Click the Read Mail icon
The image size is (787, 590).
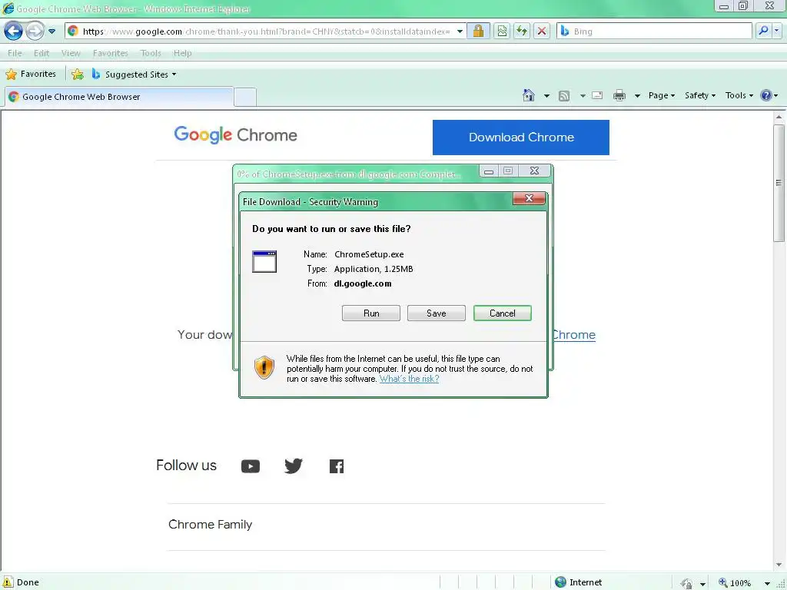point(597,95)
